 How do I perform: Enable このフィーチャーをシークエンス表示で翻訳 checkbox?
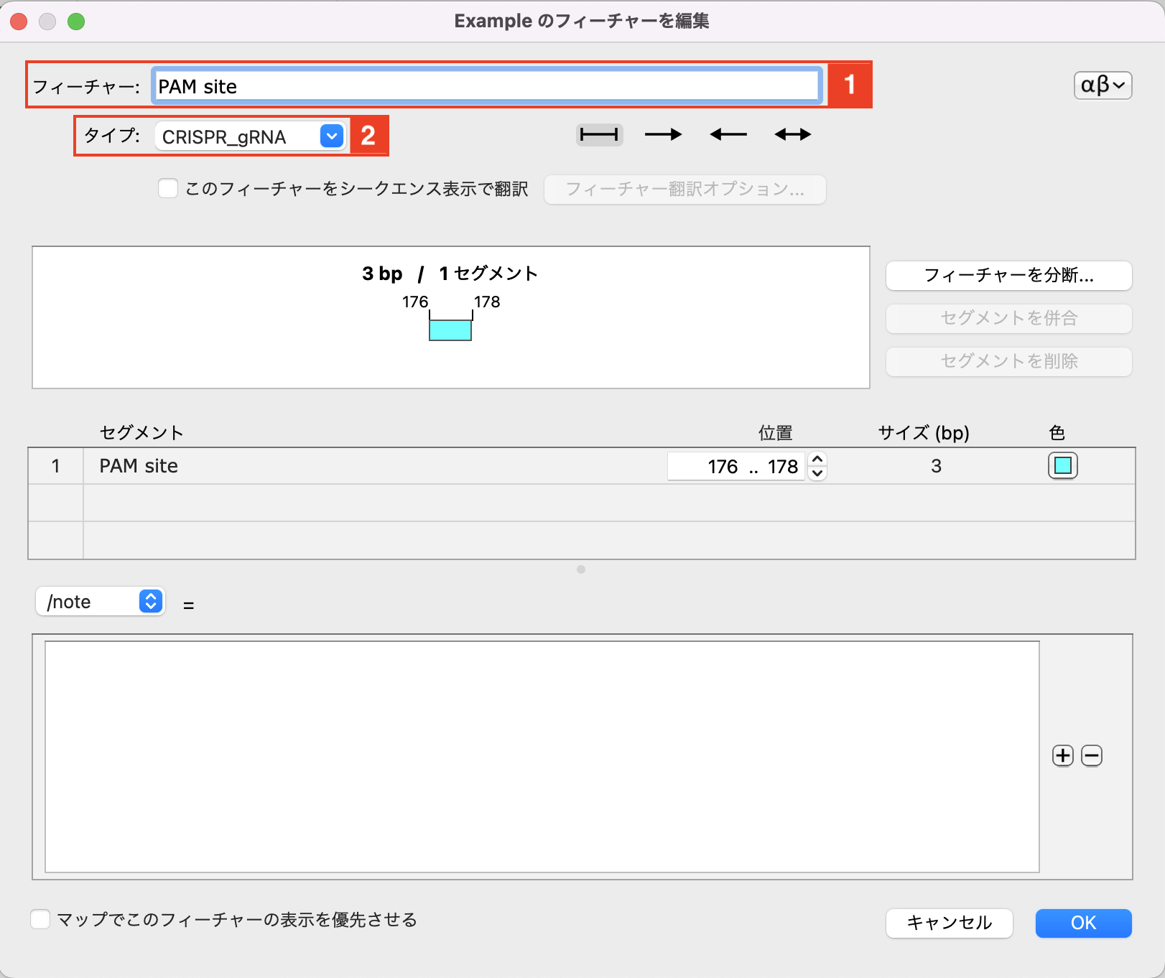[x=167, y=188]
